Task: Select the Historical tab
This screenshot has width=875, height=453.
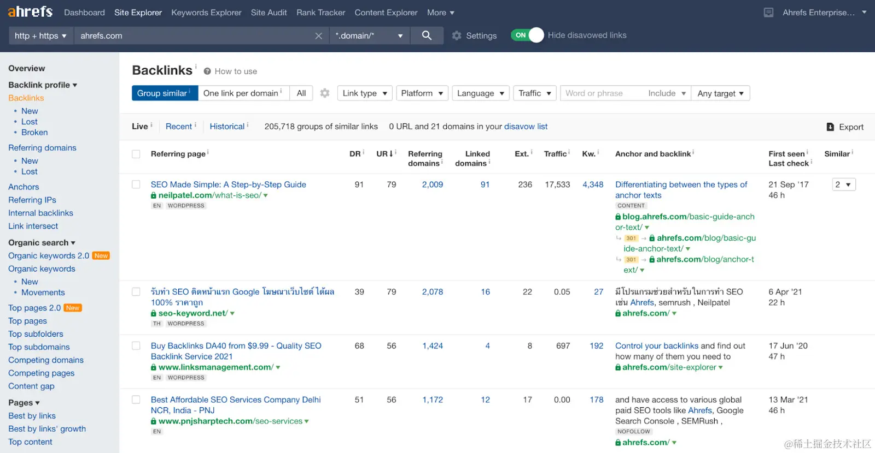Action: [x=227, y=127]
